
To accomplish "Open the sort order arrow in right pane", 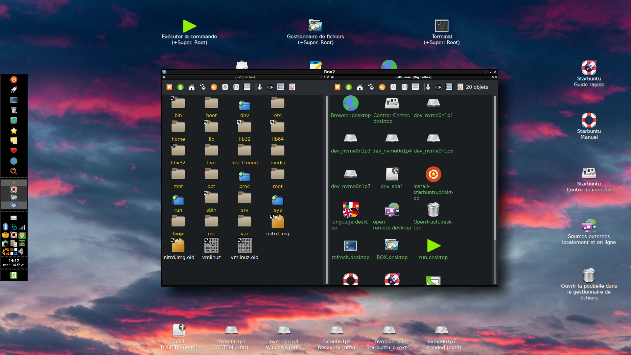I will click(x=427, y=87).
